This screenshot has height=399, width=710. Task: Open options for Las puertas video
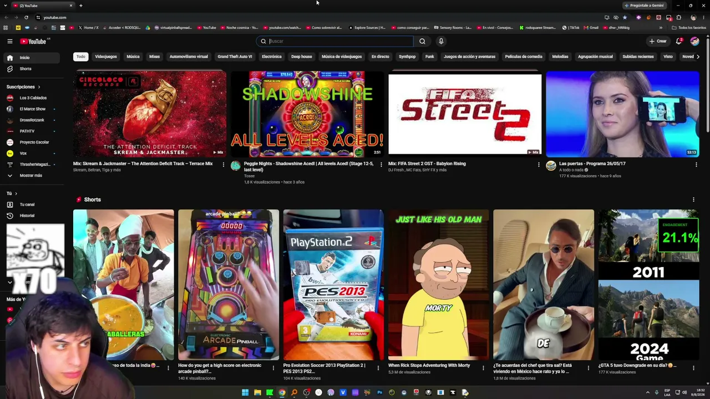(696, 164)
